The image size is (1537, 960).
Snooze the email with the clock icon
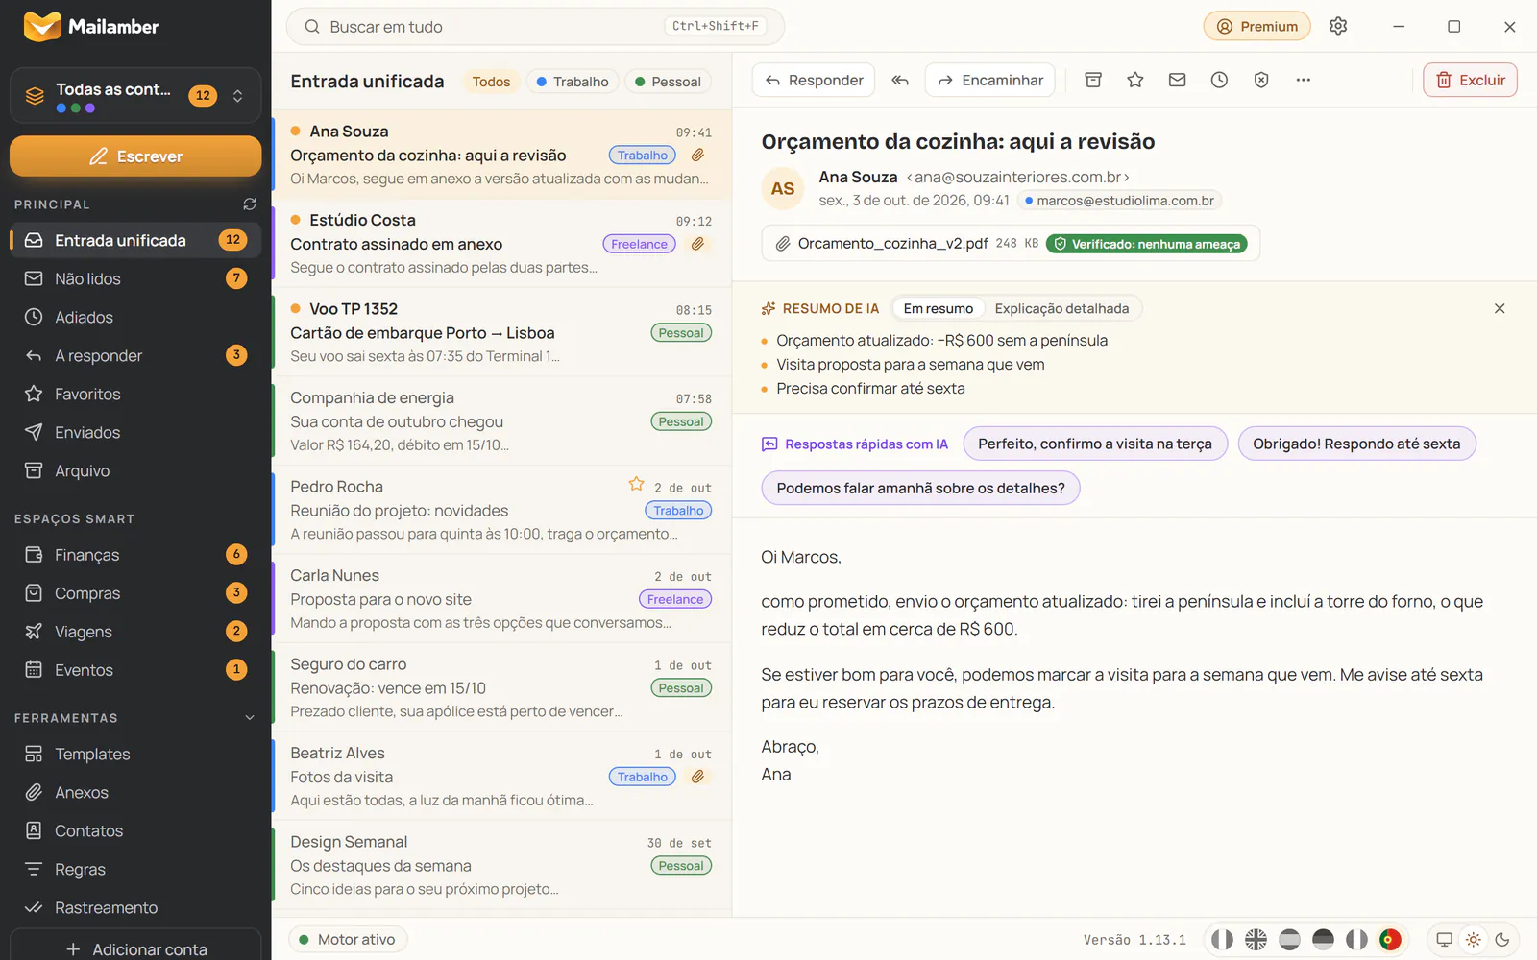pos(1219,80)
